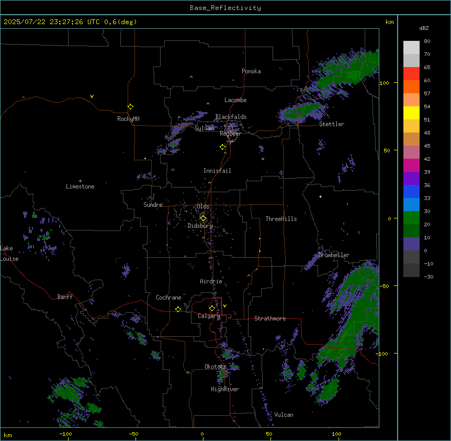The height and width of the screenshot is (441, 451).
Task: Click the RedDeer city label
Action: pos(230,134)
